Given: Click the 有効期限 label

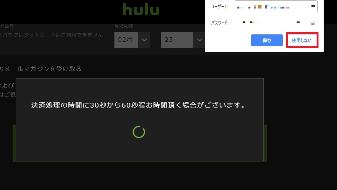Looking at the screenshot, I should (124, 26).
